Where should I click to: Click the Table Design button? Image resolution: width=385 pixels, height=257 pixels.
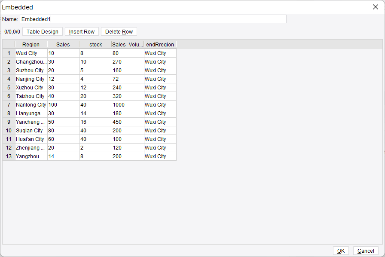43,32
